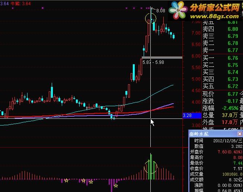The image size is (243, 192).
Task: Click the yellow-circled green volume bars
Action: click(151, 167)
